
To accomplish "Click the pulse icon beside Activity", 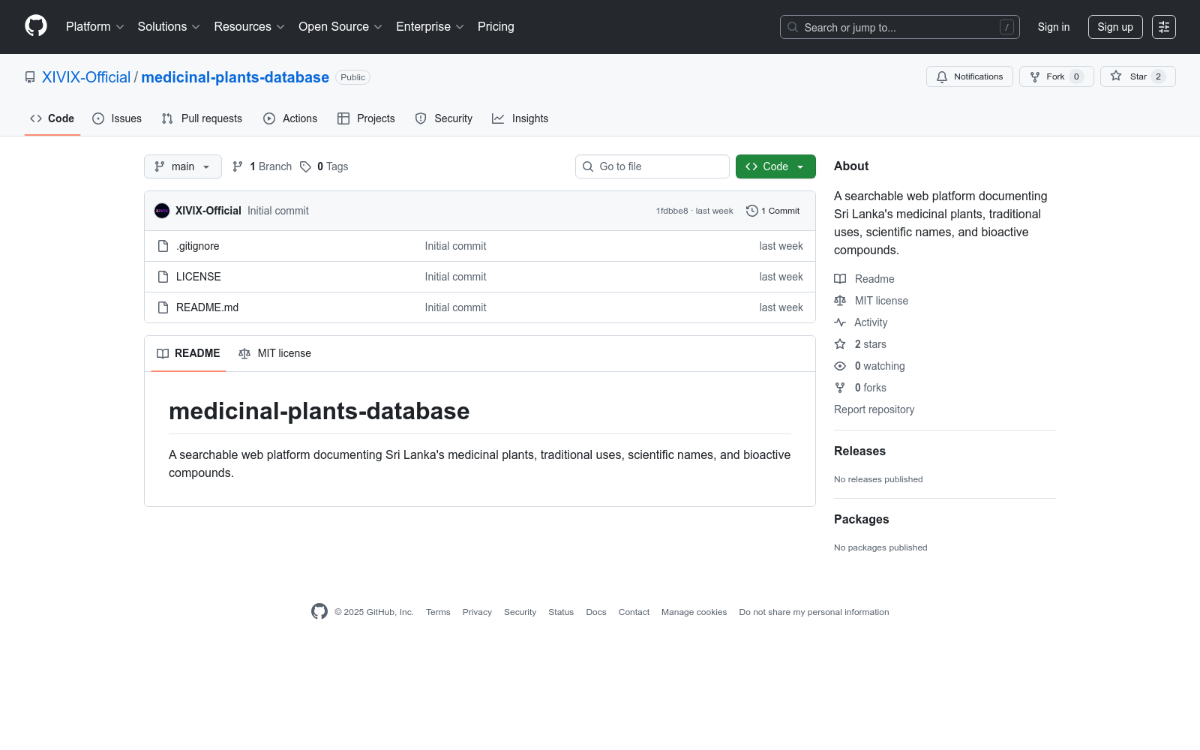I will click(x=840, y=322).
